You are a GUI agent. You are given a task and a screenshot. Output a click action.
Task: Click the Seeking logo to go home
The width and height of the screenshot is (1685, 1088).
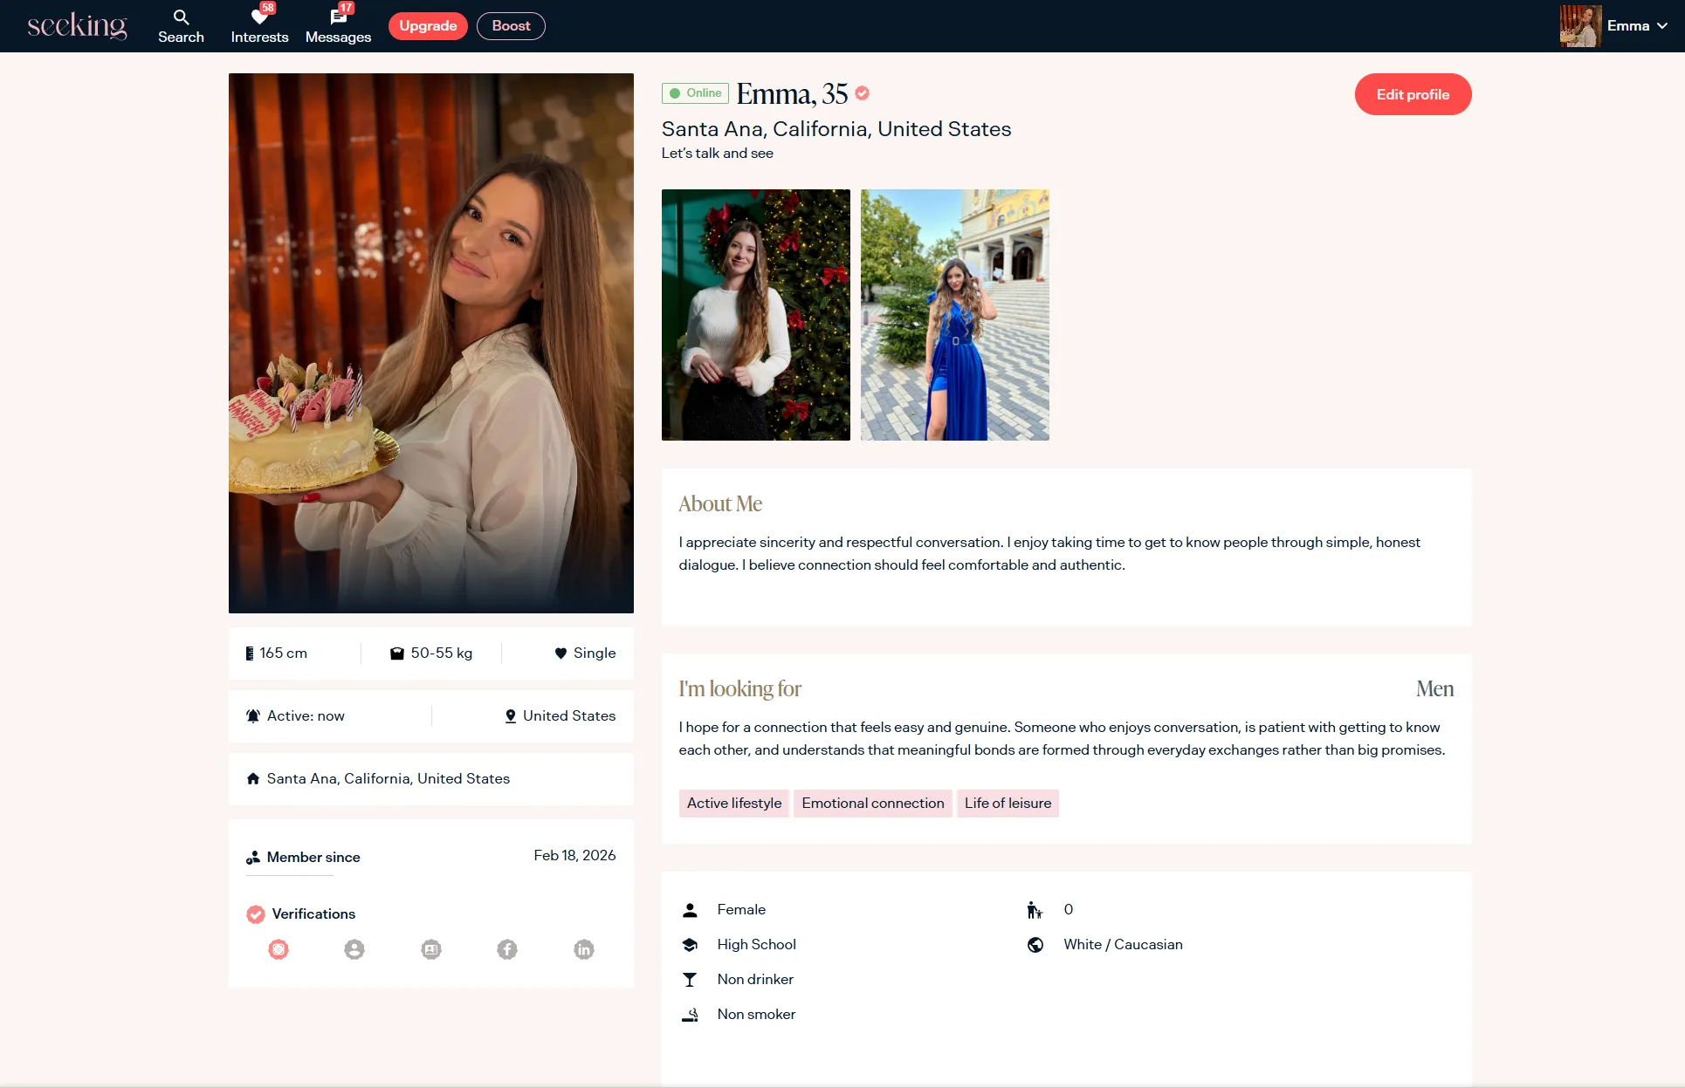[77, 26]
